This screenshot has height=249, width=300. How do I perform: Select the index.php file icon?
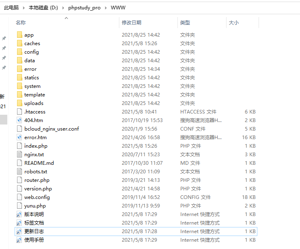[19, 146]
